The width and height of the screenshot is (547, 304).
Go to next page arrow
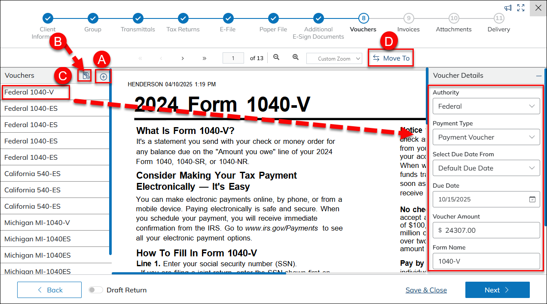click(x=183, y=58)
